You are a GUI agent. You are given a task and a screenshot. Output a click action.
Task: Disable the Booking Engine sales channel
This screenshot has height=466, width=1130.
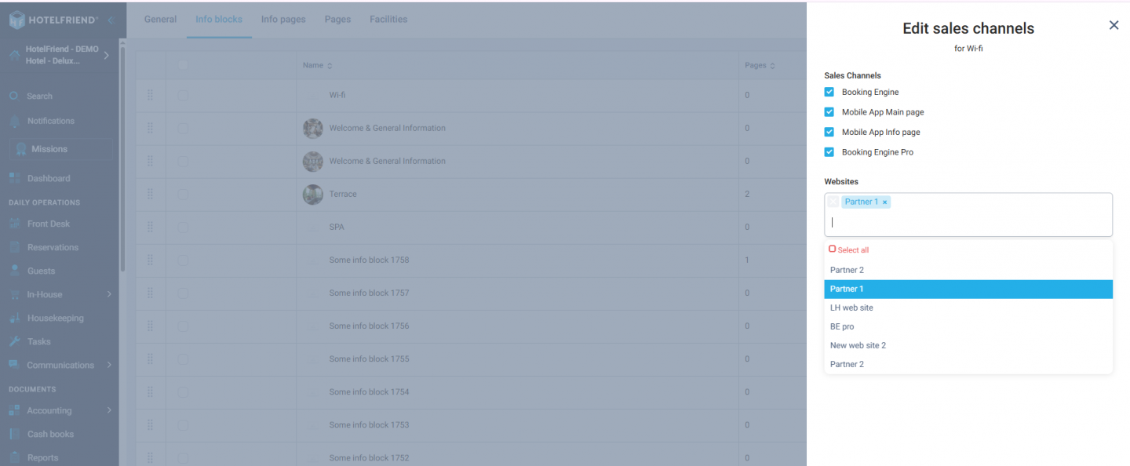(829, 92)
